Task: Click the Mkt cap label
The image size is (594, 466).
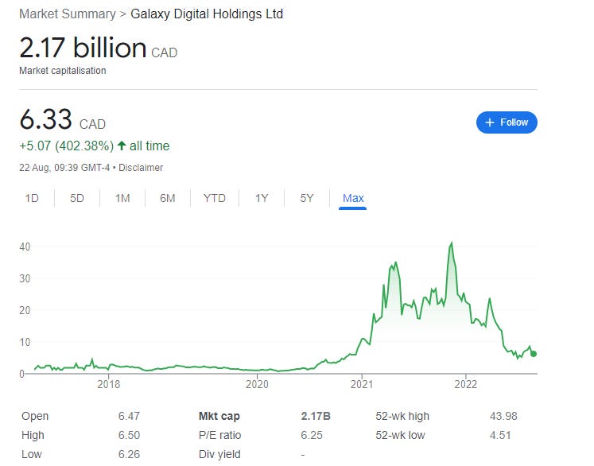Action: pyautogui.click(x=219, y=416)
